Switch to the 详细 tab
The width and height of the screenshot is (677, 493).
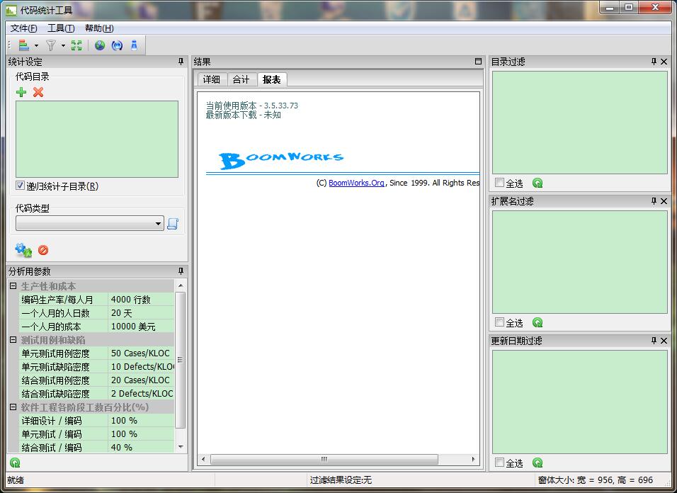pos(212,79)
